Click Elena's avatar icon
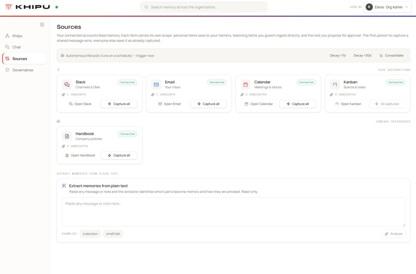This screenshot has width=416, height=274. coord(369,7)
